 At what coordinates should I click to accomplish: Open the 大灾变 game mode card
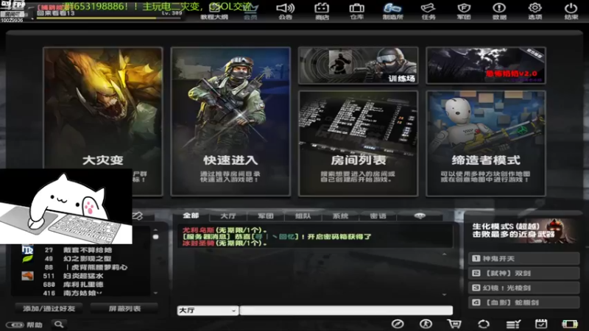pyautogui.click(x=103, y=121)
